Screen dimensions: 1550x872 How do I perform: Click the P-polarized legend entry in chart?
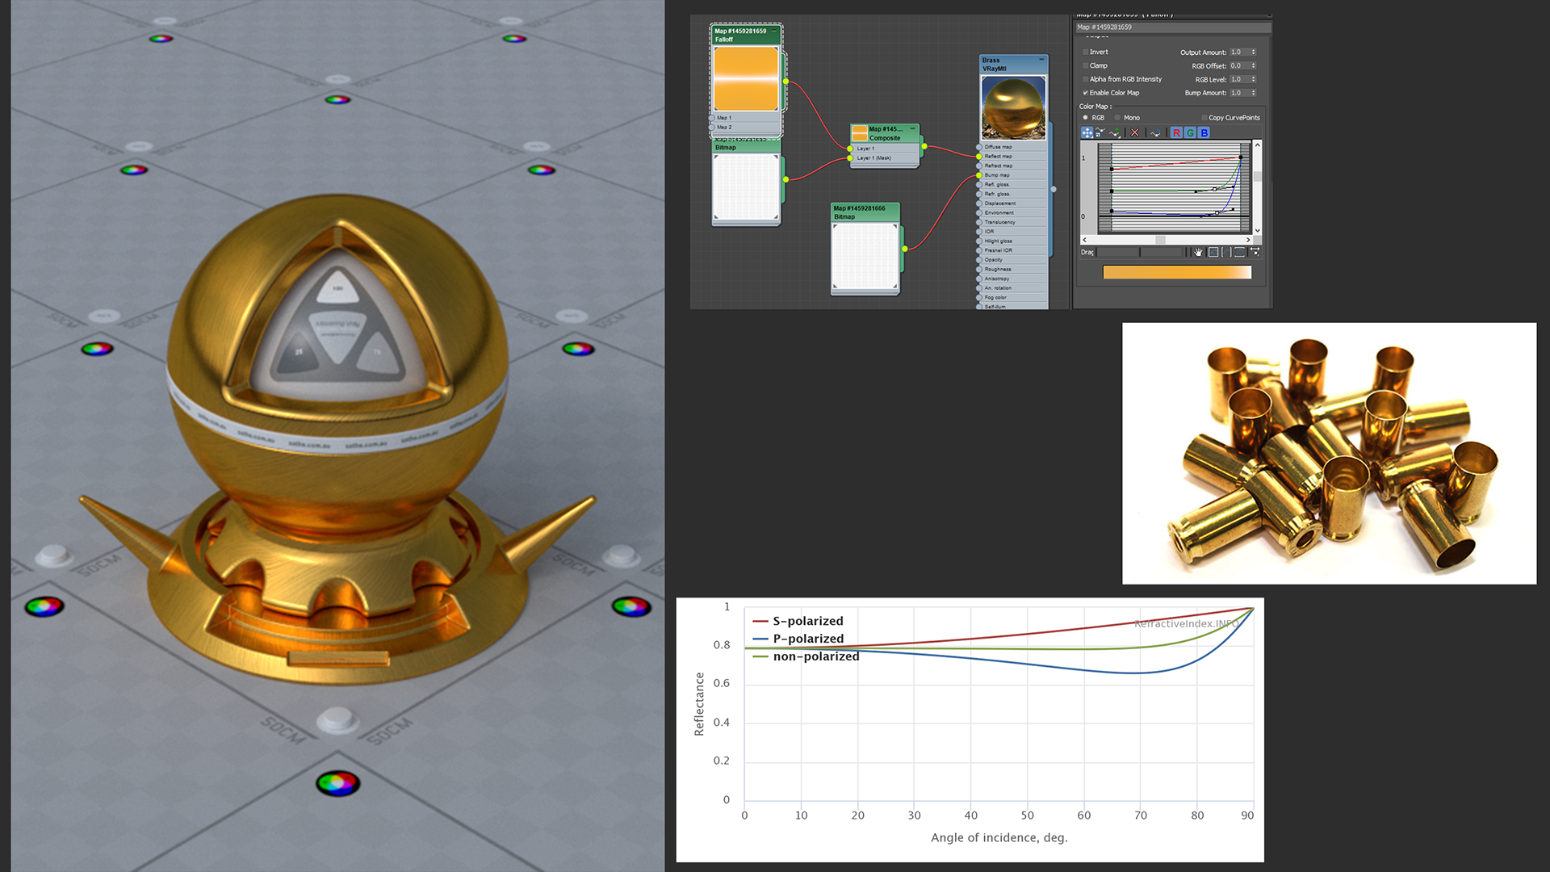point(798,639)
